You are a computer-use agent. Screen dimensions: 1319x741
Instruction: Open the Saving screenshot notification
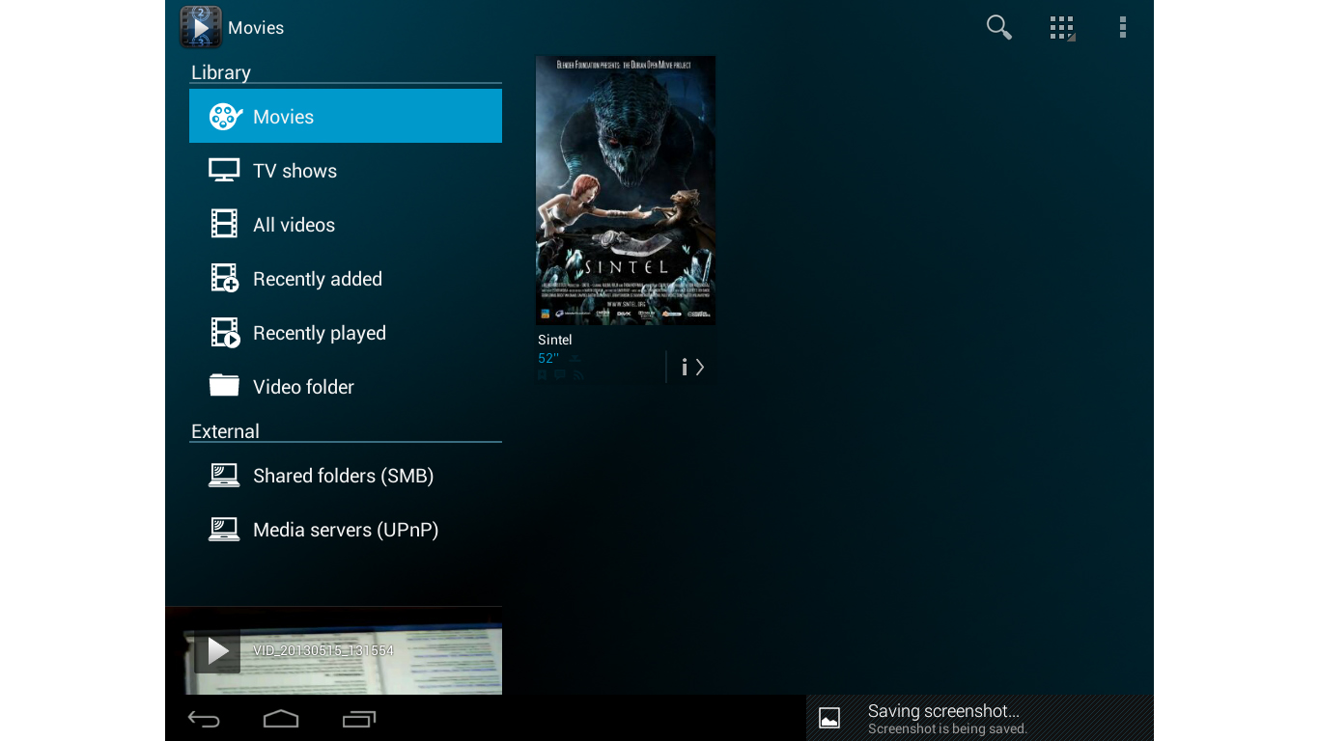(x=980, y=718)
